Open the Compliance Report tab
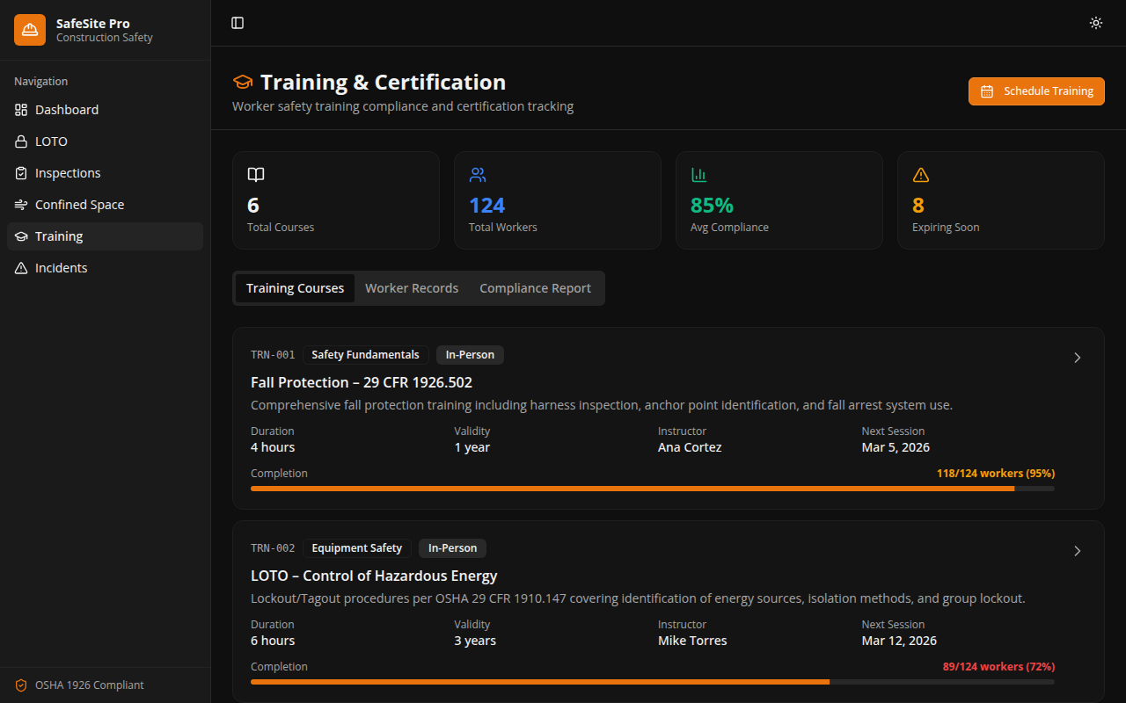This screenshot has height=703, width=1126. coord(535,287)
